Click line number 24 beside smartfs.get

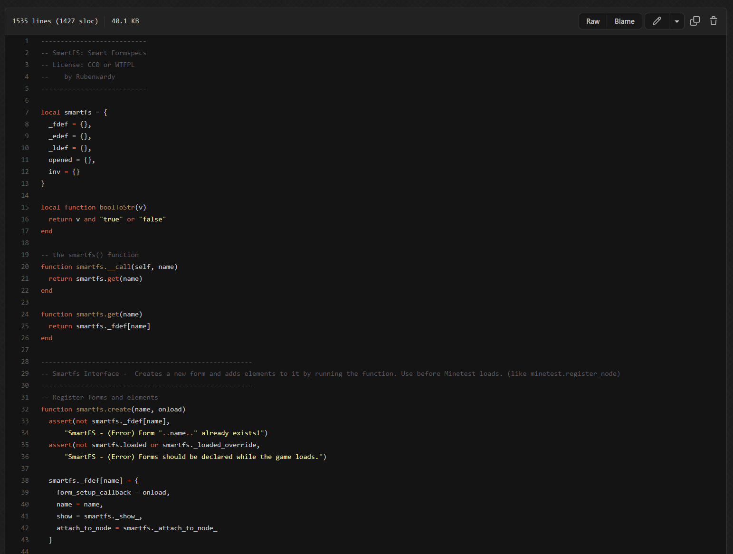pyautogui.click(x=25, y=315)
